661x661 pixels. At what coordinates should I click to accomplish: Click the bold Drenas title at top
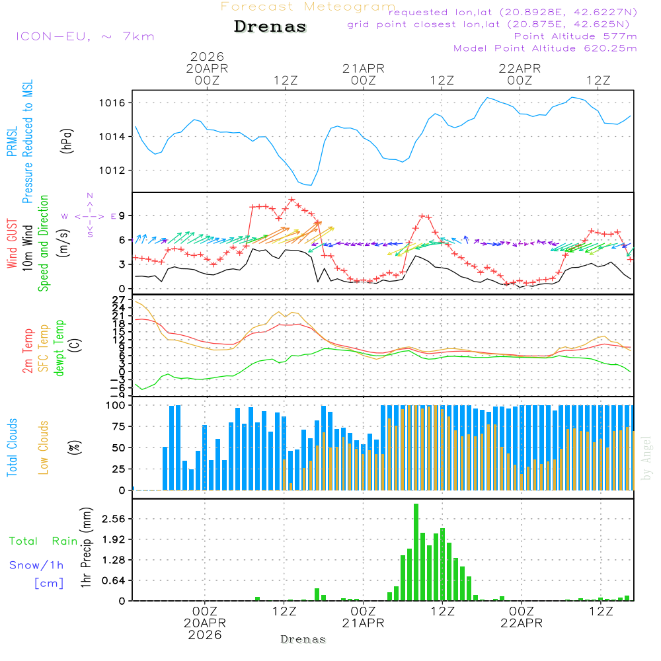click(270, 27)
